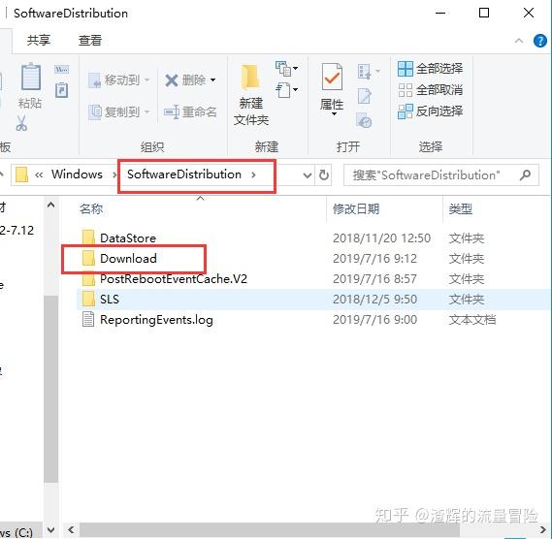Viewport: 552px width, 539px height.
Task: Click the horizontal scrollbar right arrow
Action: click(x=544, y=530)
